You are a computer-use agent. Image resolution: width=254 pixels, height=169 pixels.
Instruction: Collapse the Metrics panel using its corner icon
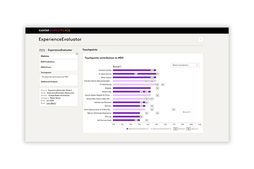point(77,54)
